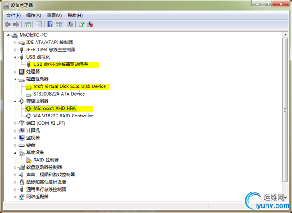Click the 计算机 computer category icon

coord(21,131)
